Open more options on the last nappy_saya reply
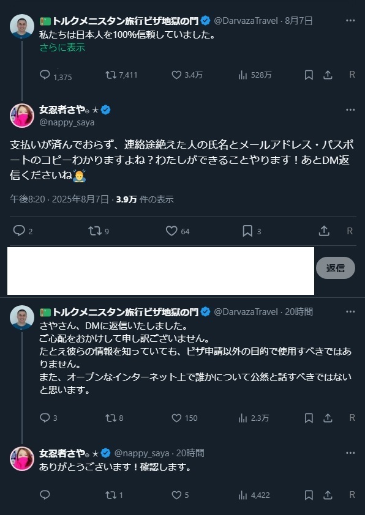The image size is (365, 515). point(350,453)
